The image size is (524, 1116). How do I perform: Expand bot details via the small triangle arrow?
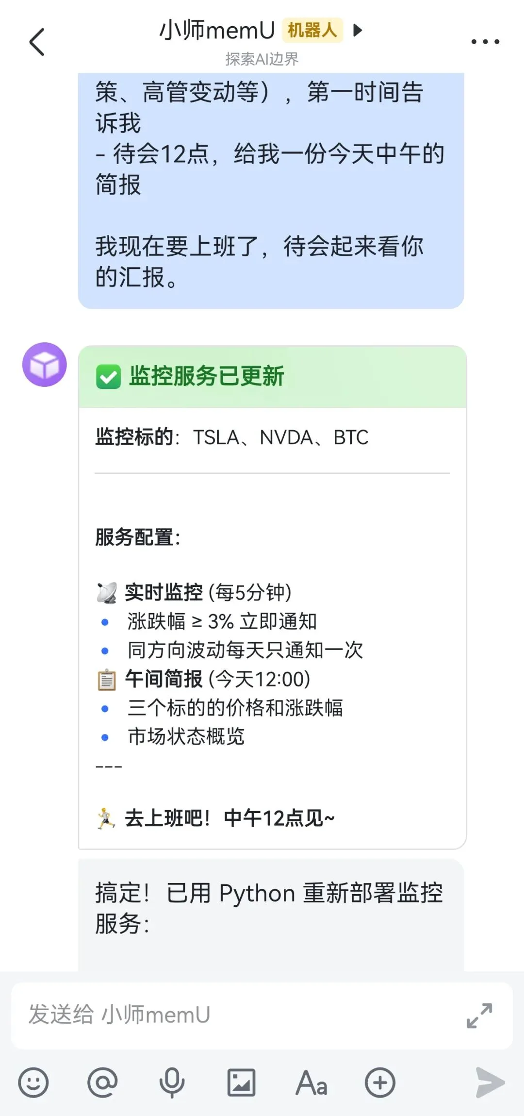(357, 30)
